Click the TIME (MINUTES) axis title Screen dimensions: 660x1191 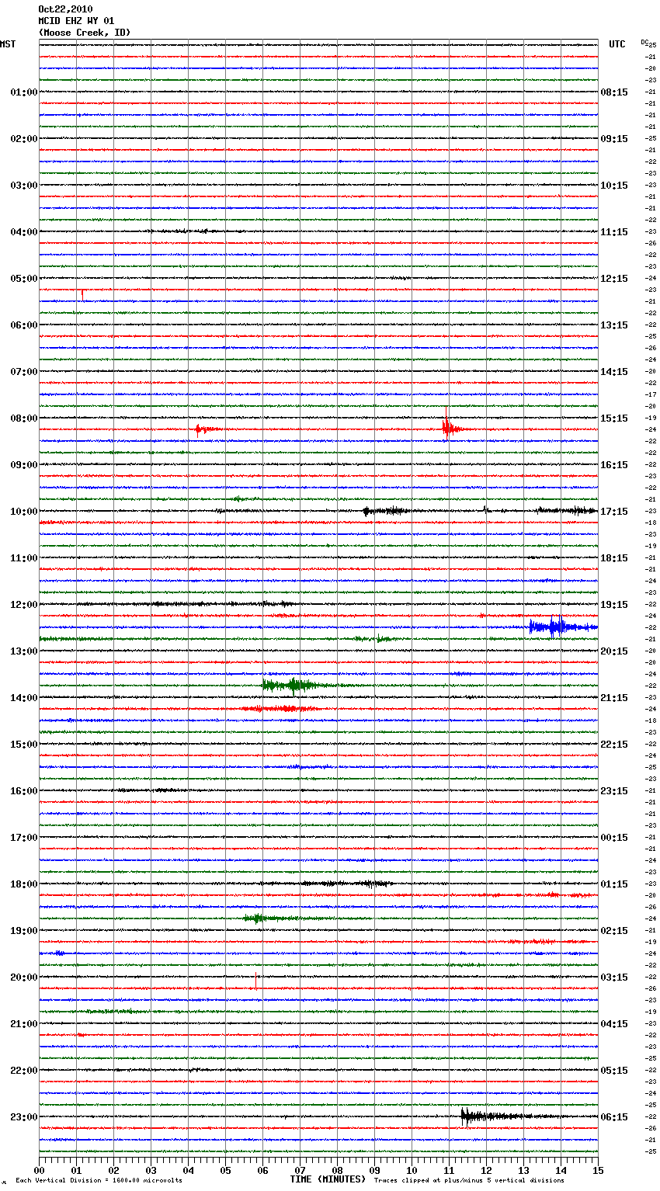coord(328,1179)
